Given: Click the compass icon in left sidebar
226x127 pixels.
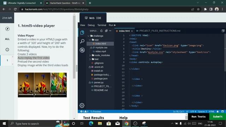Looking at the screenshot, I should [x=7, y=29].
